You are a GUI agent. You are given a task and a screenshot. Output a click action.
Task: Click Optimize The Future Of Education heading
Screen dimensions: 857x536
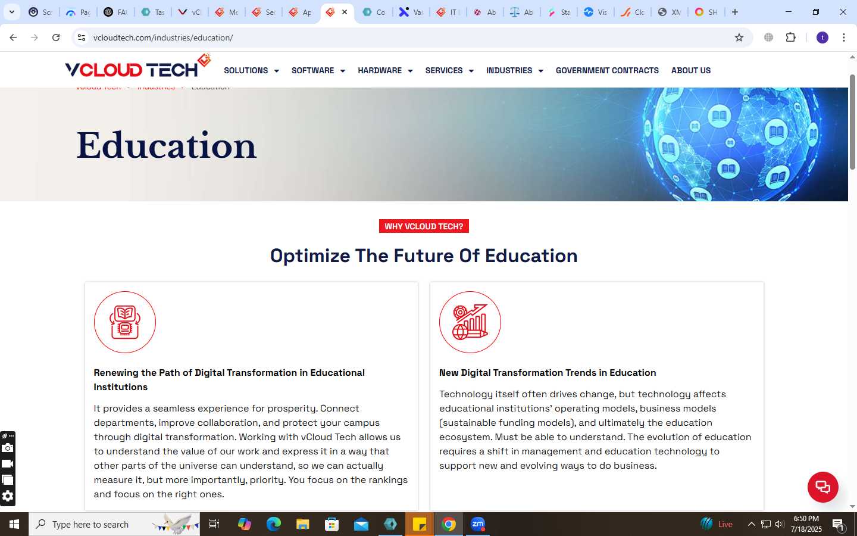tap(424, 255)
